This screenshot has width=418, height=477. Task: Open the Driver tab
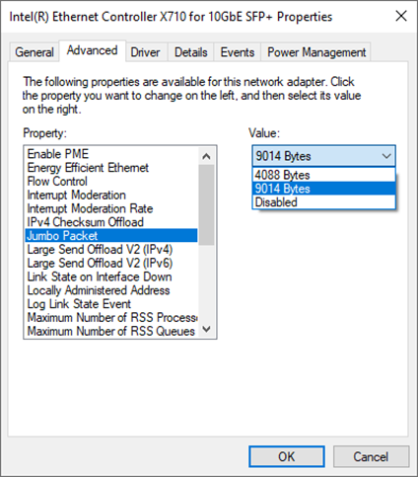[x=145, y=52]
